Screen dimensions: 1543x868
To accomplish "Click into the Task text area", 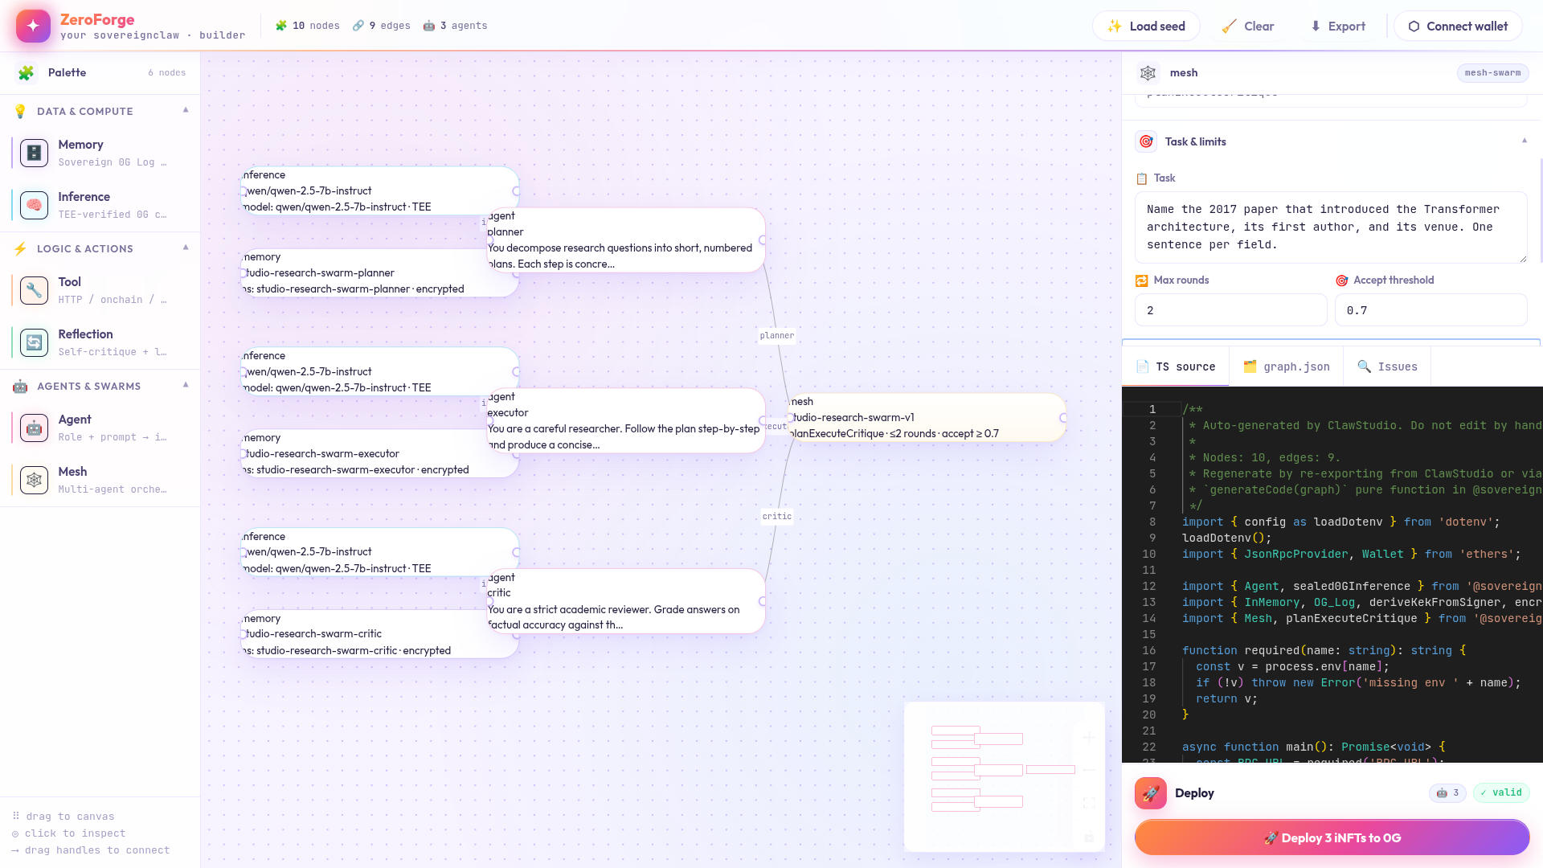I will (x=1331, y=227).
